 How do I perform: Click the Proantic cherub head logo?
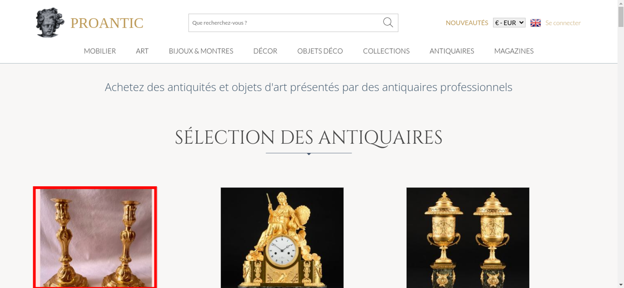[x=50, y=23]
